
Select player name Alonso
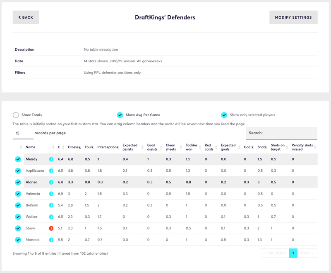(x=31, y=182)
